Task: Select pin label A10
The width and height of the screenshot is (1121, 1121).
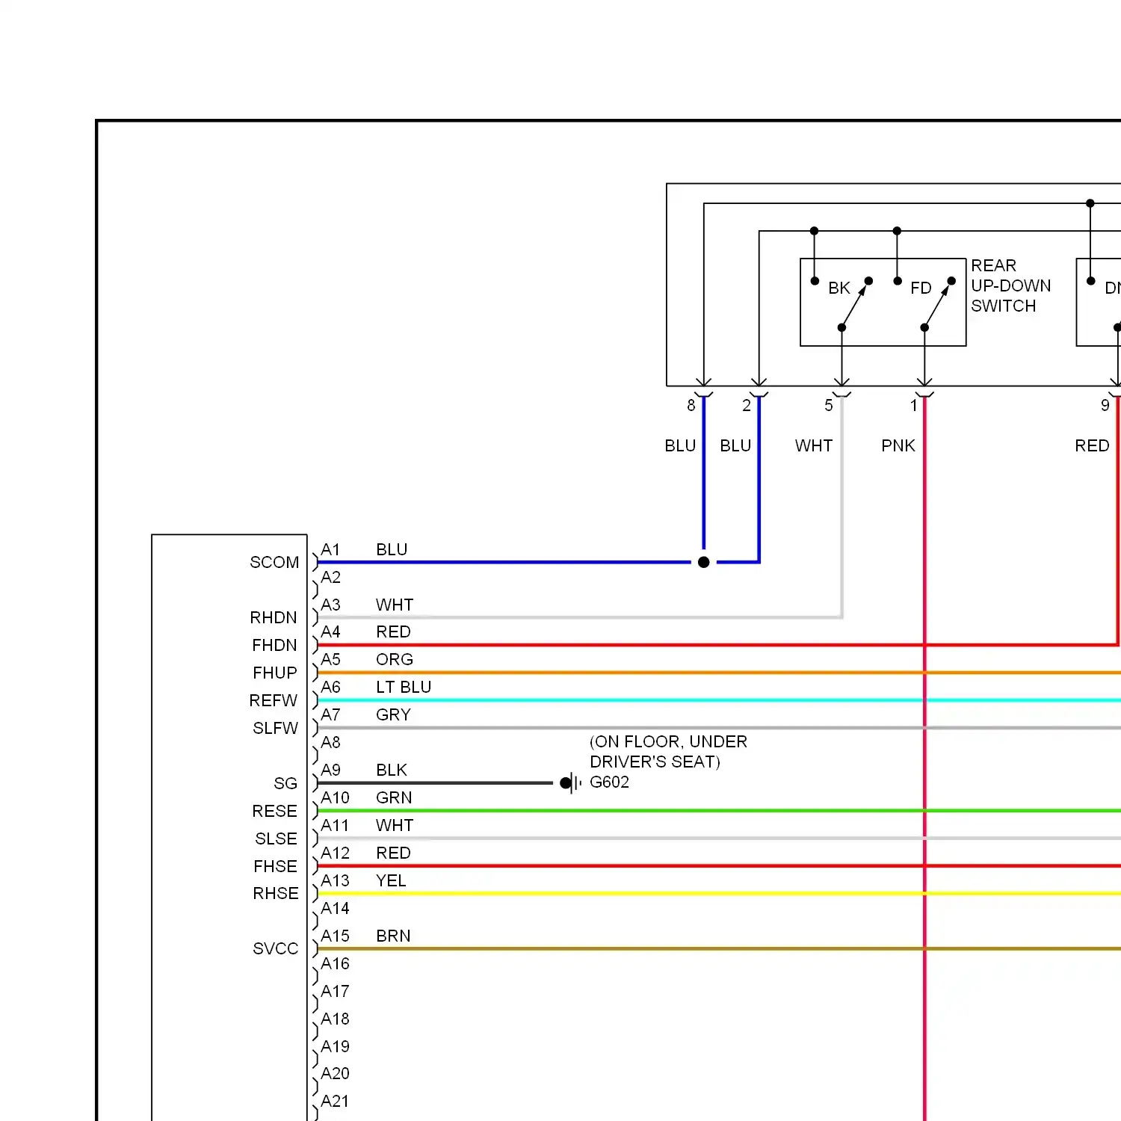Action: pyautogui.click(x=335, y=797)
